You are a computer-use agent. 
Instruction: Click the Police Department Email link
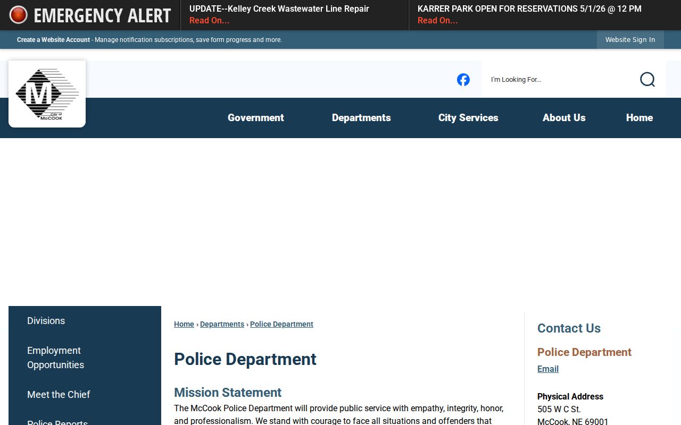pos(548,369)
